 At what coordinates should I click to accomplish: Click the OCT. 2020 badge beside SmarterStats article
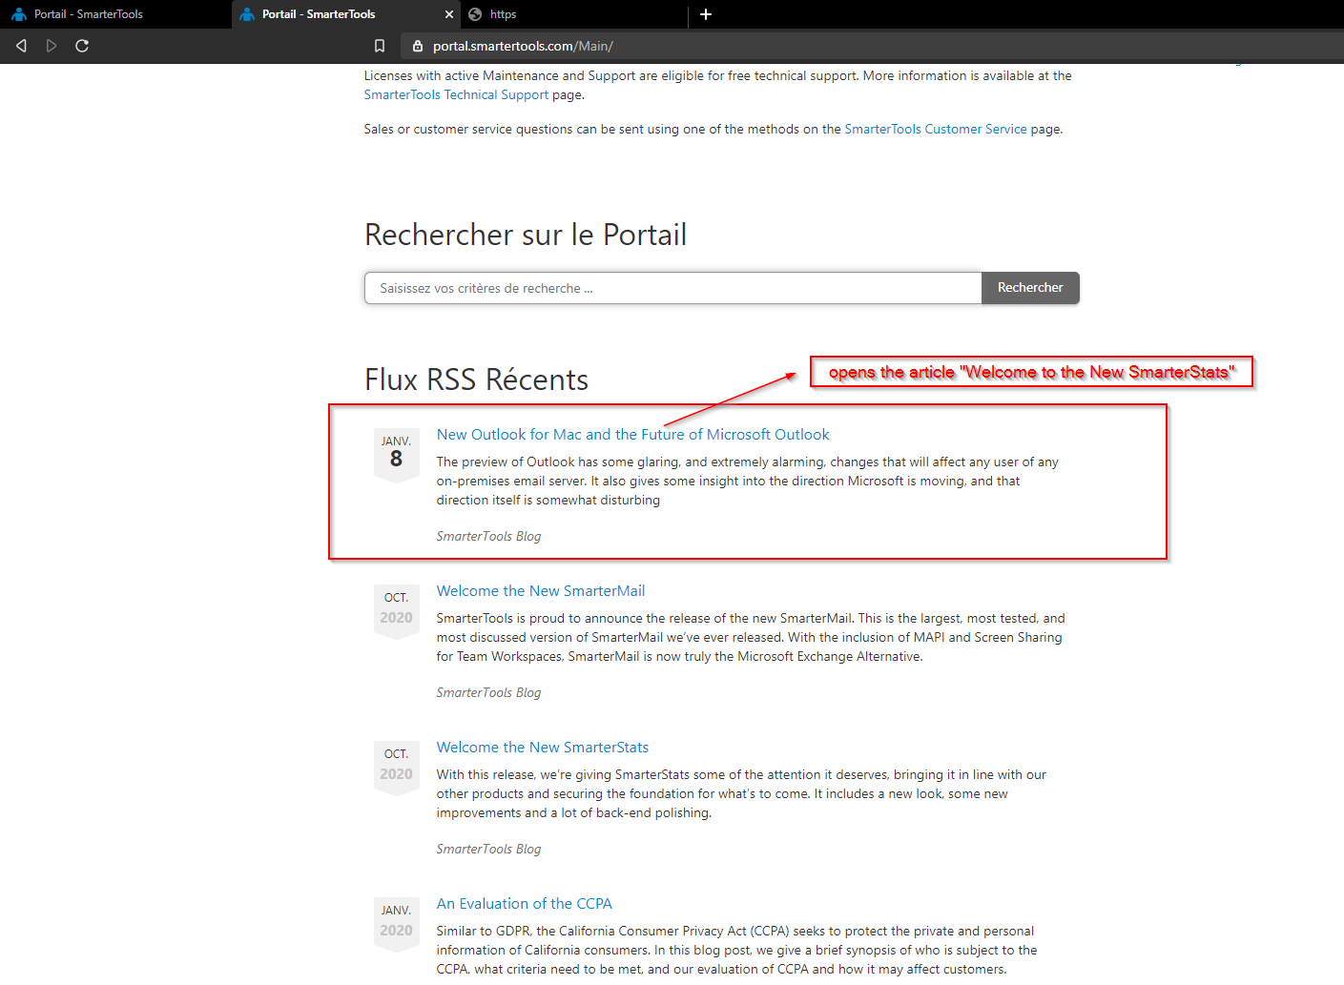(x=396, y=766)
